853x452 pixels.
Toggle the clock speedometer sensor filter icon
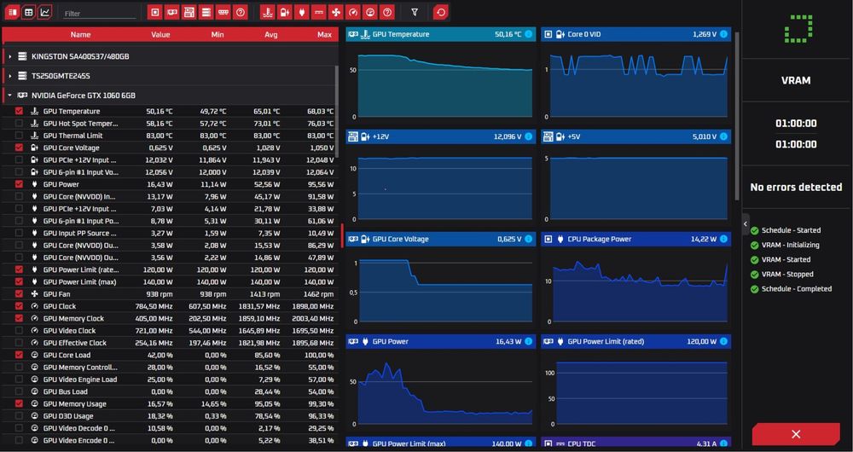click(x=353, y=12)
